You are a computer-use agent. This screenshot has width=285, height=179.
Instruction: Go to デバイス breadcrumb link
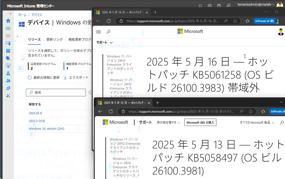[x=37, y=15]
